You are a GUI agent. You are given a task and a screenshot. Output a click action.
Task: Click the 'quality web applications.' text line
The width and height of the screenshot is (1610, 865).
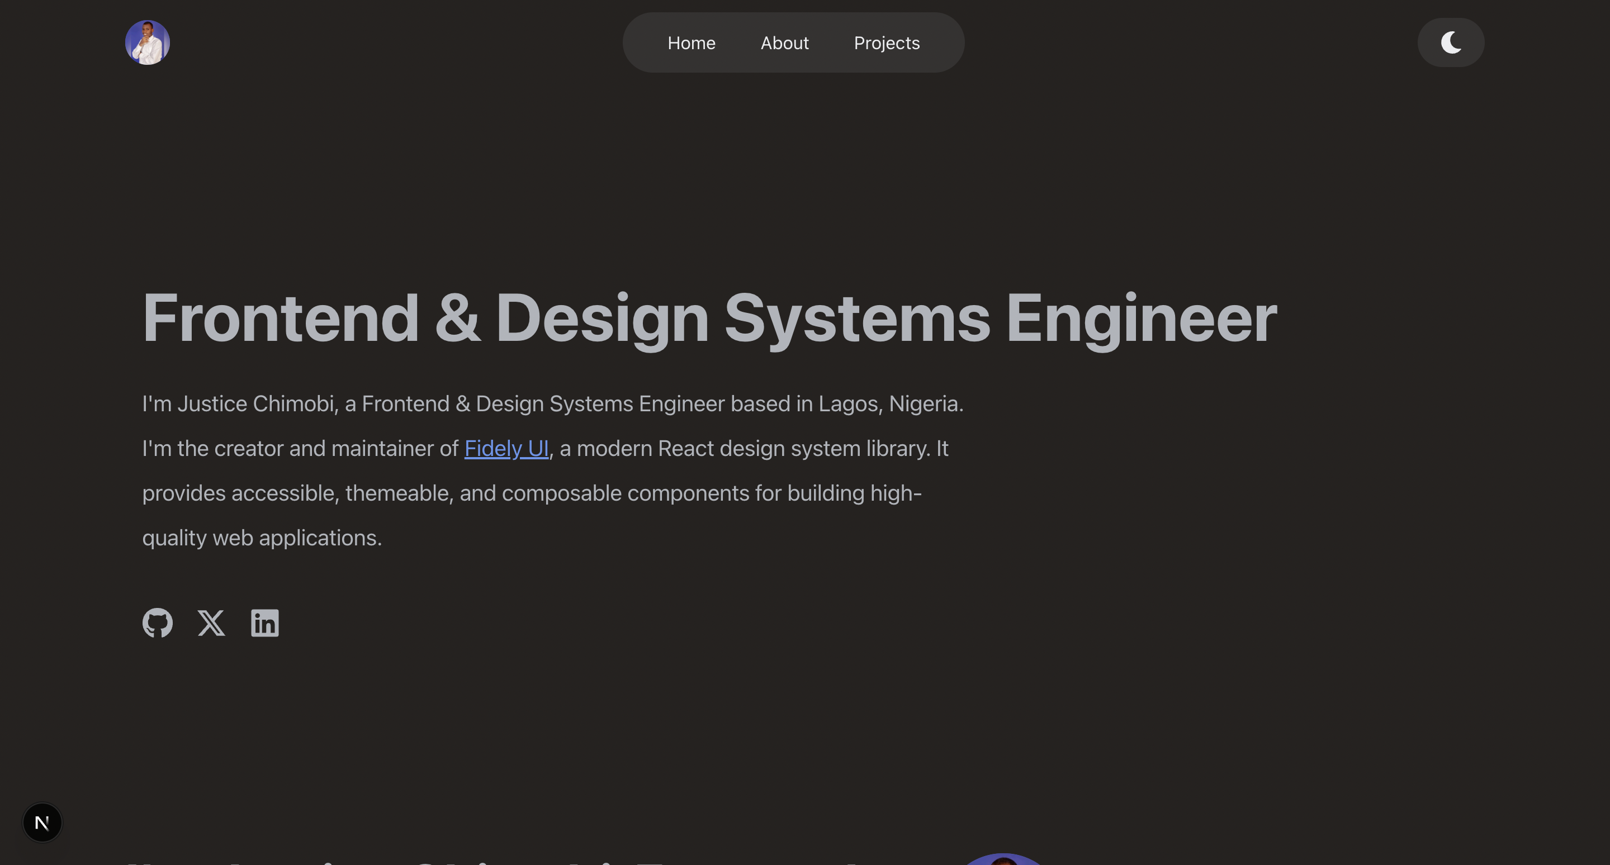click(262, 538)
